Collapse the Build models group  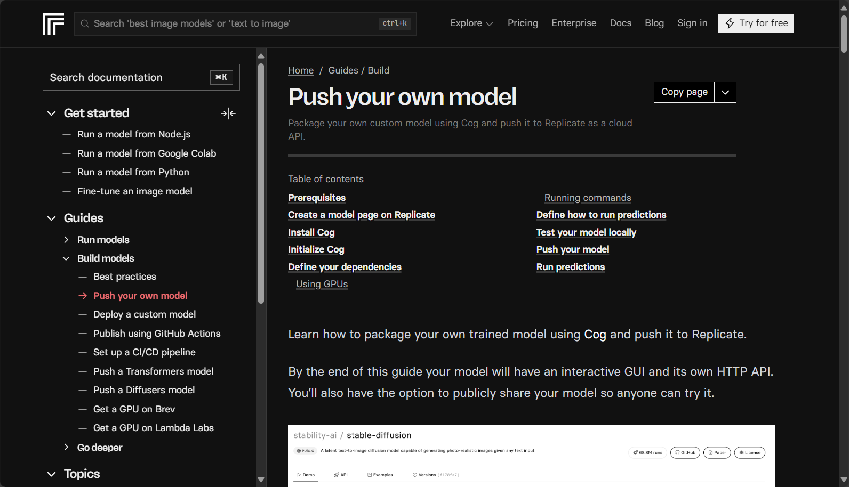pos(66,258)
